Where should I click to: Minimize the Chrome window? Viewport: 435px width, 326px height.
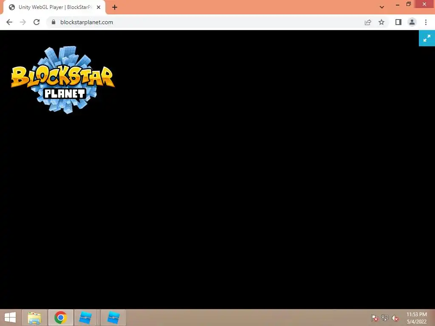click(398, 4)
